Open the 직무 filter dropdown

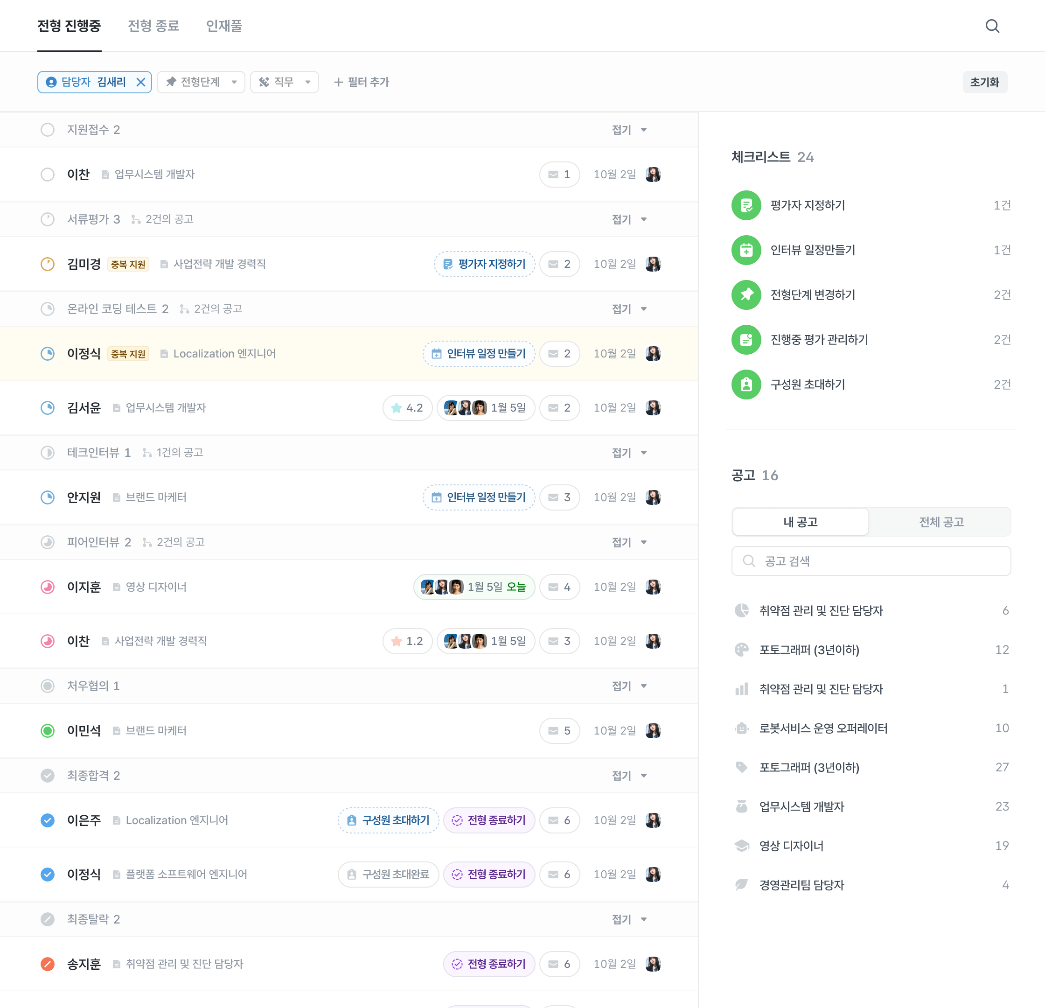pyautogui.click(x=284, y=82)
